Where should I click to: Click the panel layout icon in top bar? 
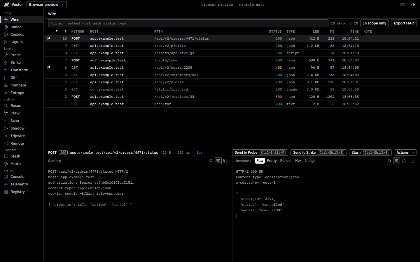click(x=402, y=5)
